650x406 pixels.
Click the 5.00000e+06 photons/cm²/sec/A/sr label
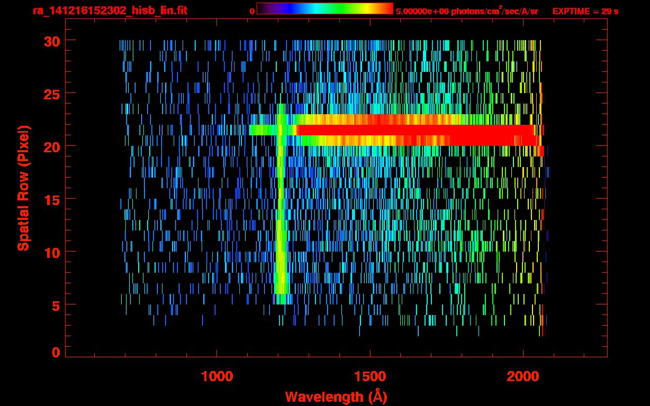tap(467, 11)
